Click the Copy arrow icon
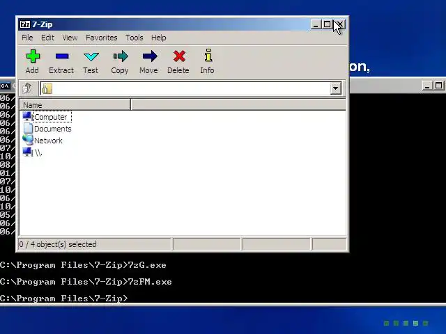 [x=121, y=56]
